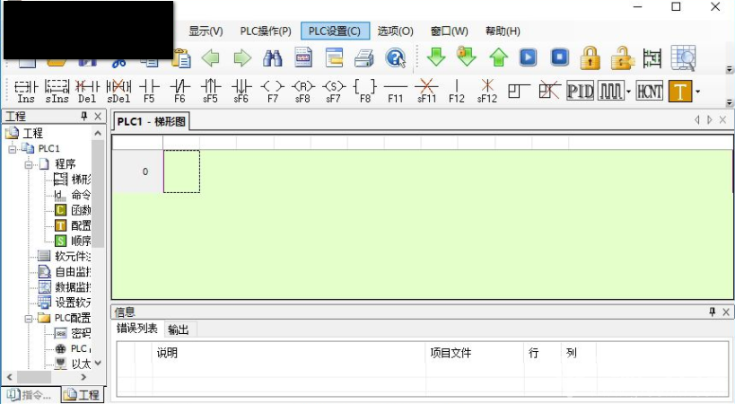
Task: Switch to the 指令 bottom tab
Action: tap(31, 395)
